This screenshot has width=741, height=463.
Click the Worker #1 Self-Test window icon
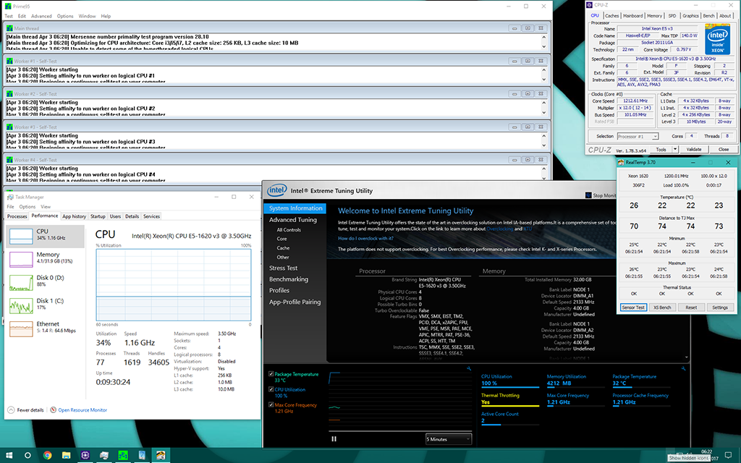click(9, 61)
